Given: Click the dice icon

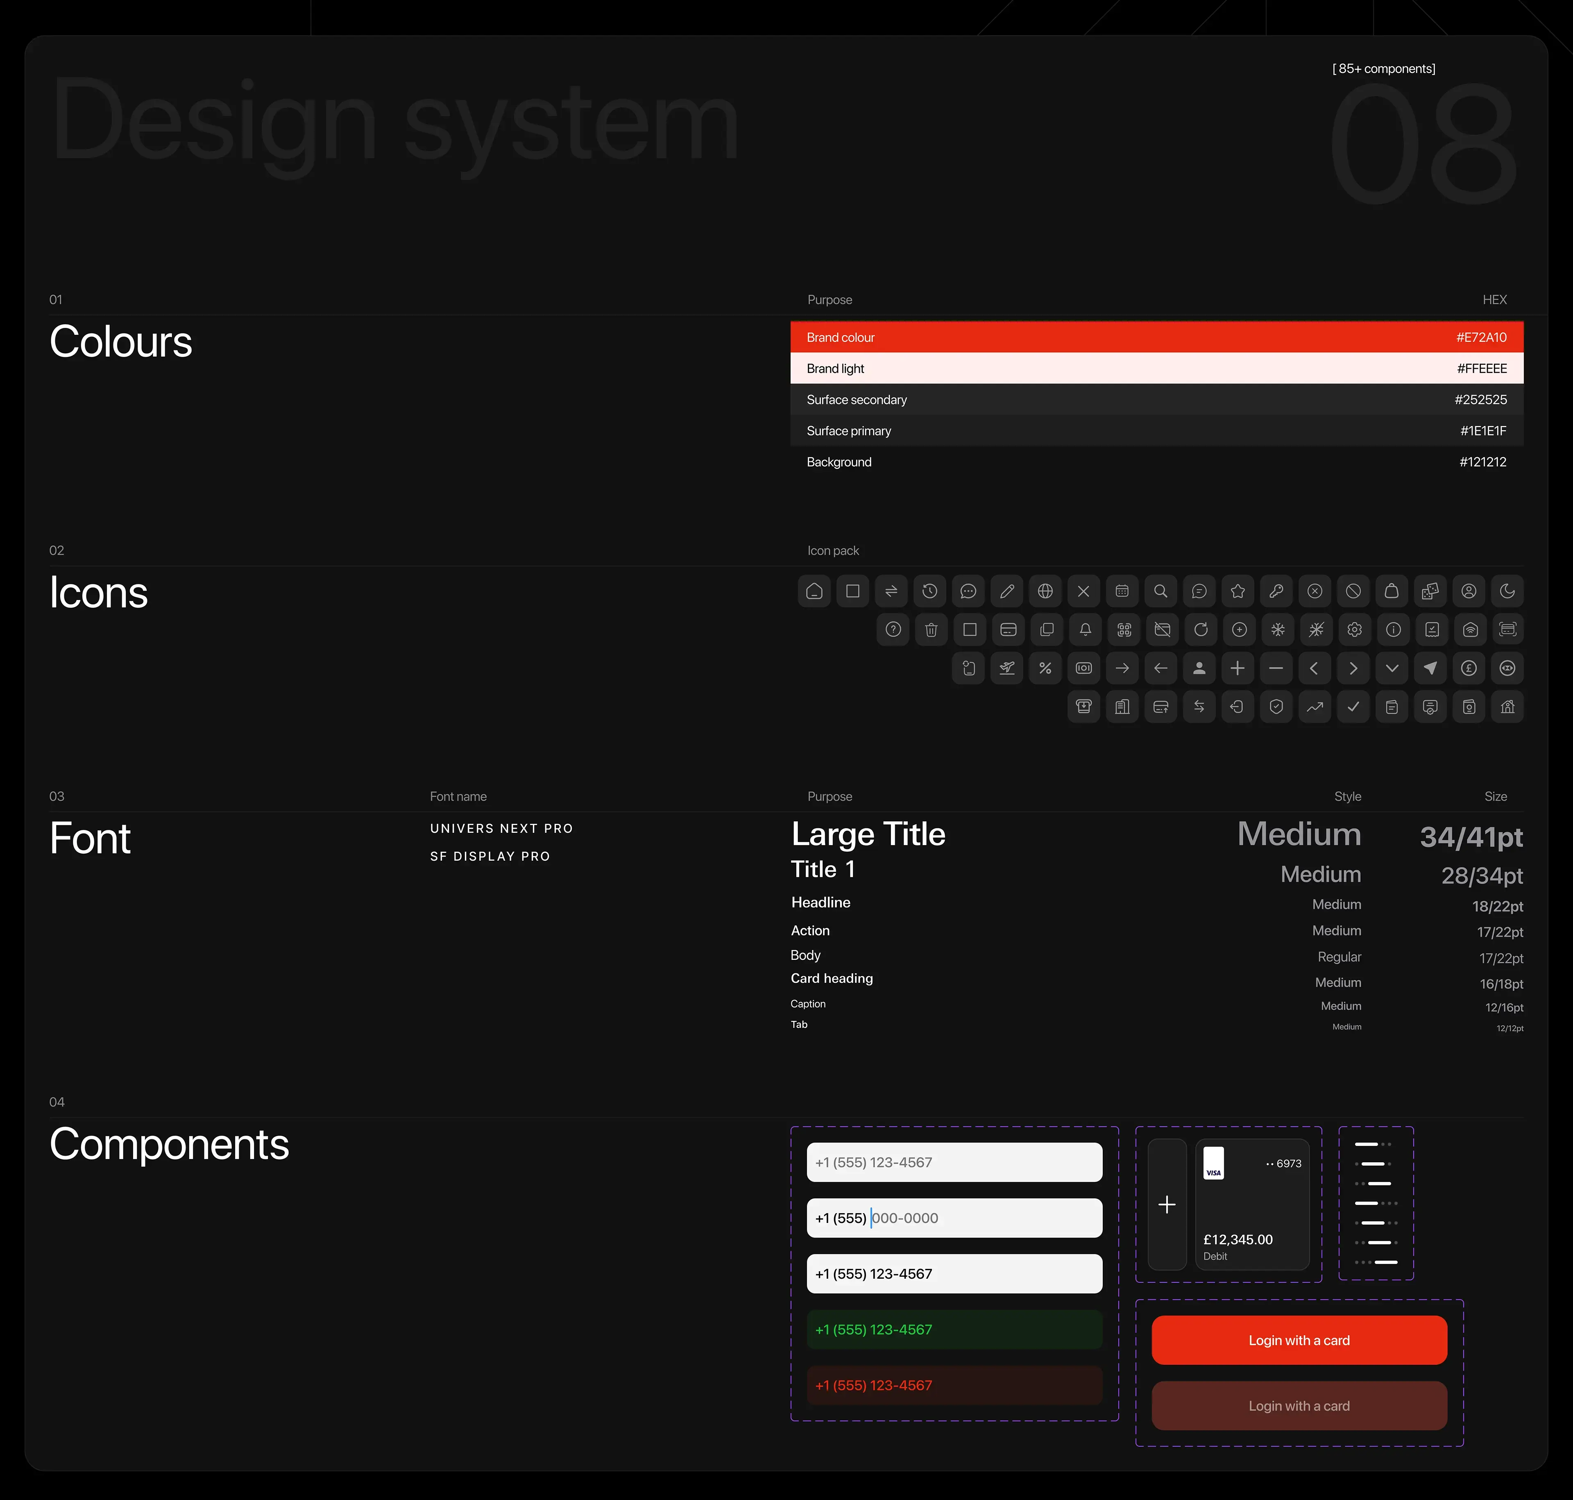Looking at the screenshot, I should [x=1430, y=591].
